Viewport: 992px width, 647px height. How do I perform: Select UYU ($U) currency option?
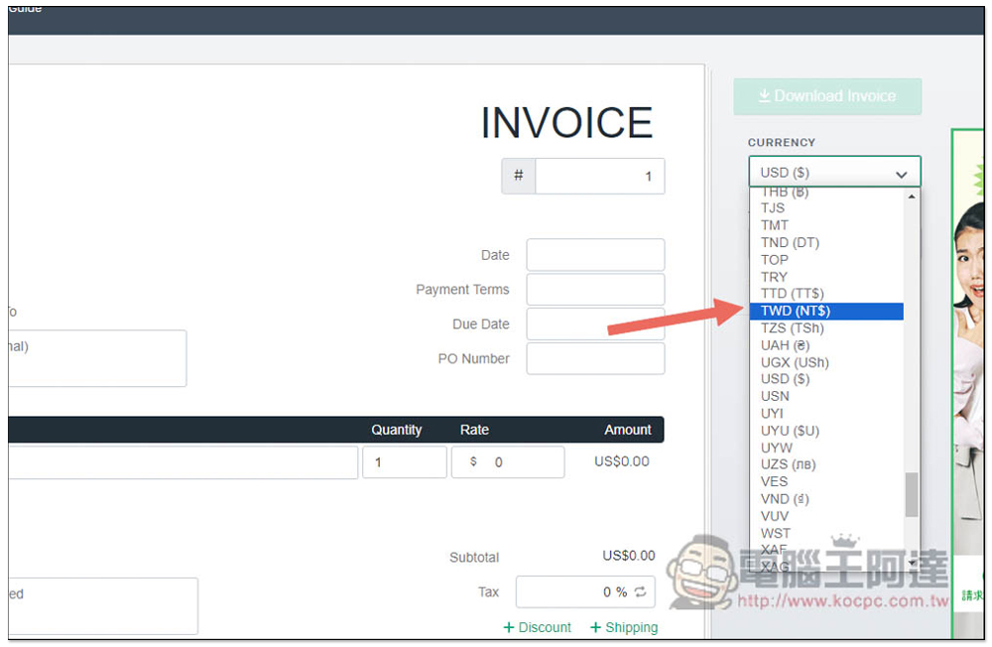click(825, 431)
